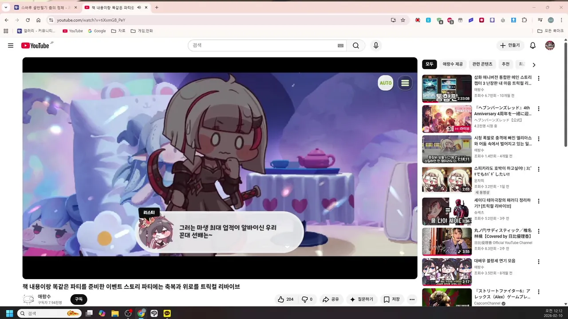This screenshot has height=319, width=568.
Task: Open the 게임,만화 bookmark folder
Action: coord(142,31)
